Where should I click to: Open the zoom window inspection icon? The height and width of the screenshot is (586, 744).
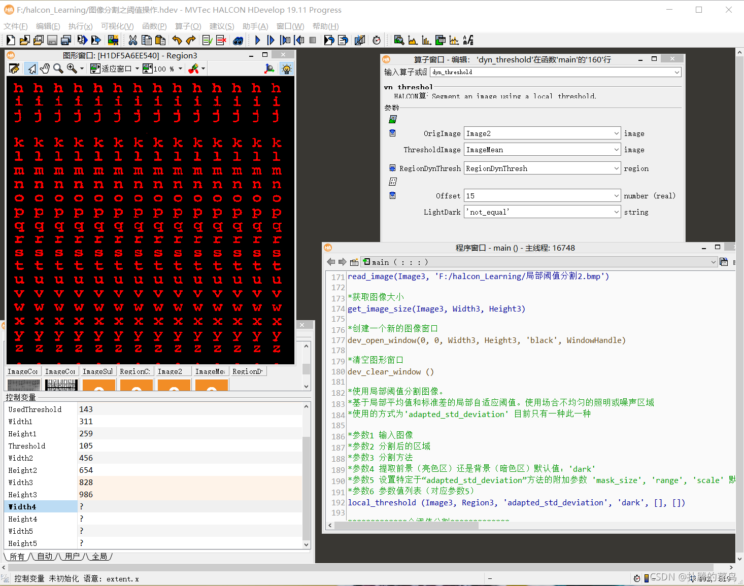(399, 40)
